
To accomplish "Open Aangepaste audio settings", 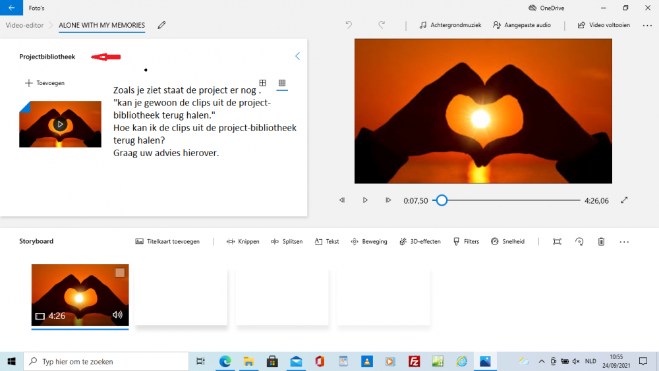I will [521, 25].
